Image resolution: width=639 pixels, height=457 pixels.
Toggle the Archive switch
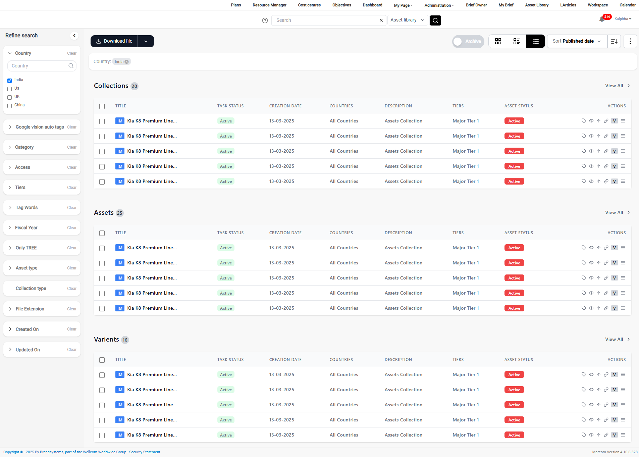tap(468, 42)
